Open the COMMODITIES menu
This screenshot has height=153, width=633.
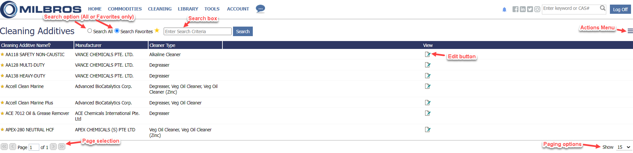coord(125,9)
